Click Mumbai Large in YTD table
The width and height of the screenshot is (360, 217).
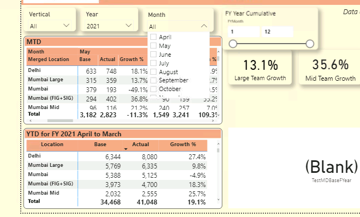pyautogui.click(x=45, y=165)
